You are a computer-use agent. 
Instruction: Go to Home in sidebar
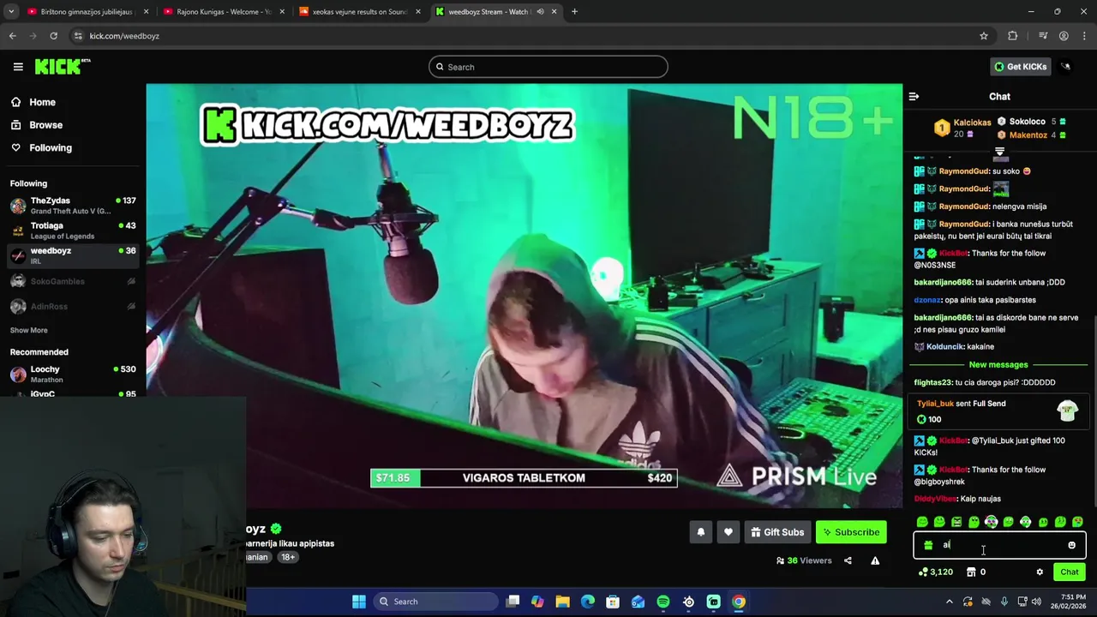pos(42,102)
